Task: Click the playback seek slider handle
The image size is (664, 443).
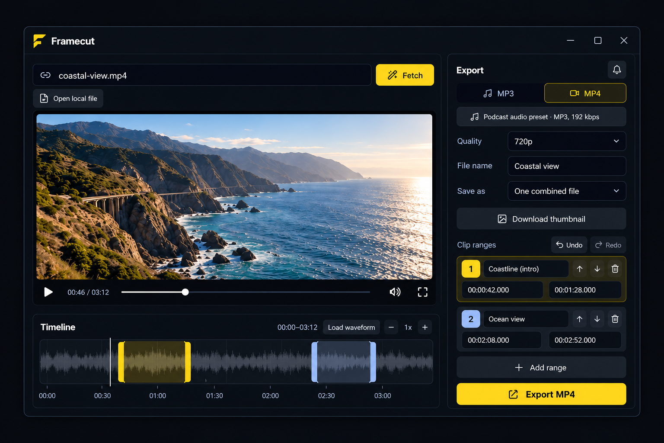Action: point(185,292)
